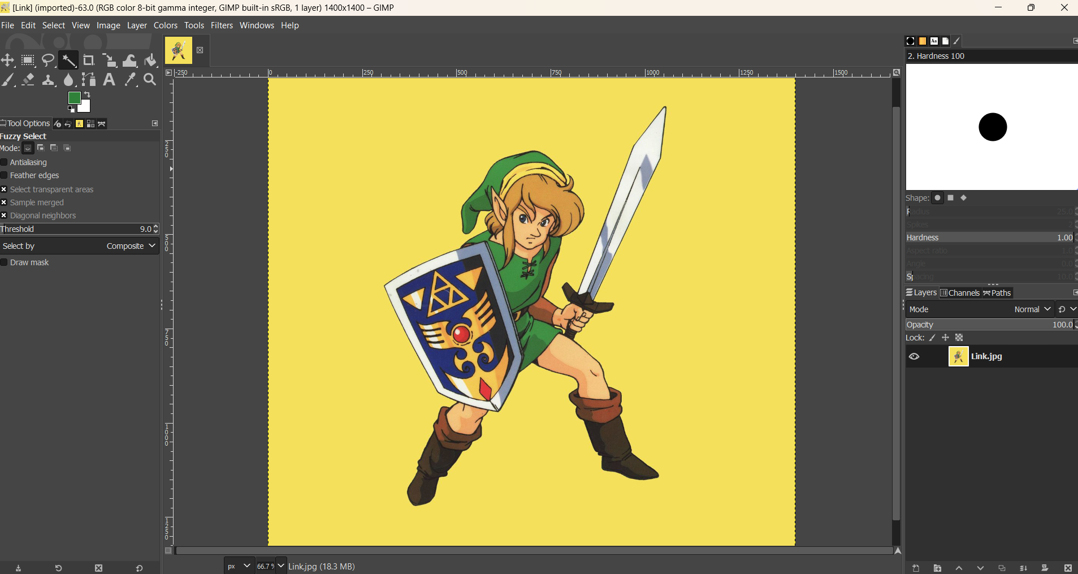Screen dimensions: 1078x574
Task: Enable the Antialiasing checkbox
Action: [x=4, y=162]
